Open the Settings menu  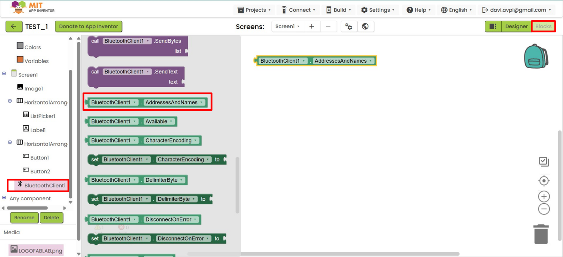tap(378, 10)
